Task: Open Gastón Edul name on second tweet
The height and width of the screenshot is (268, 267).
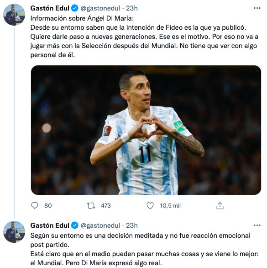Action: [50, 225]
